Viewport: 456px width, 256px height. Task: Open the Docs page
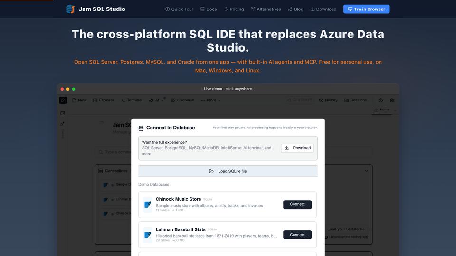[x=209, y=9]
